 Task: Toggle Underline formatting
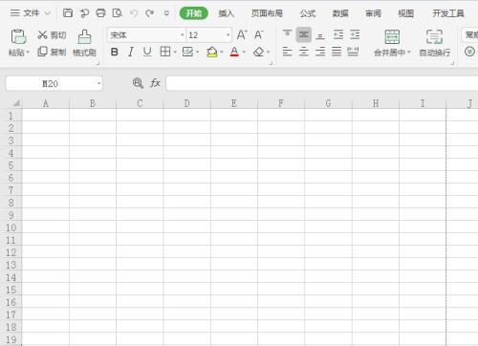tap(147, 52)
